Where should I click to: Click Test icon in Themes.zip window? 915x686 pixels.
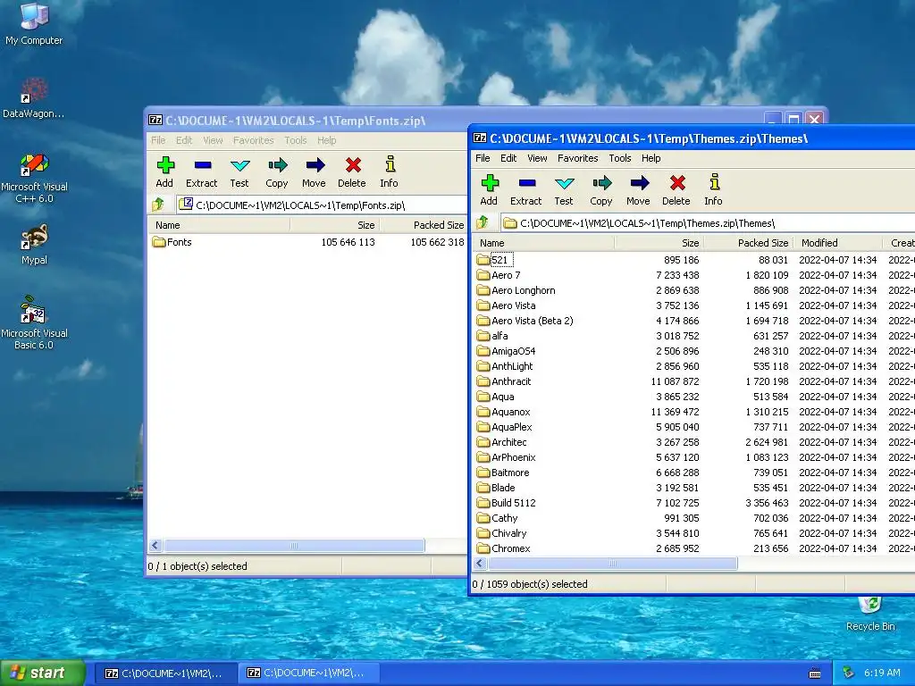[x=564, y=183]
